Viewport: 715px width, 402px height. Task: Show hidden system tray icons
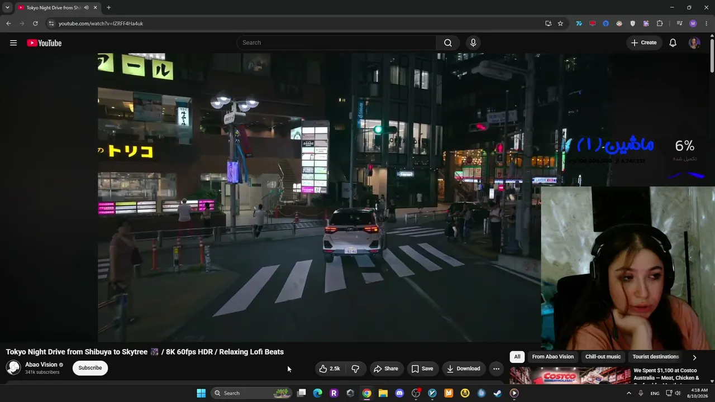point(628,393)
